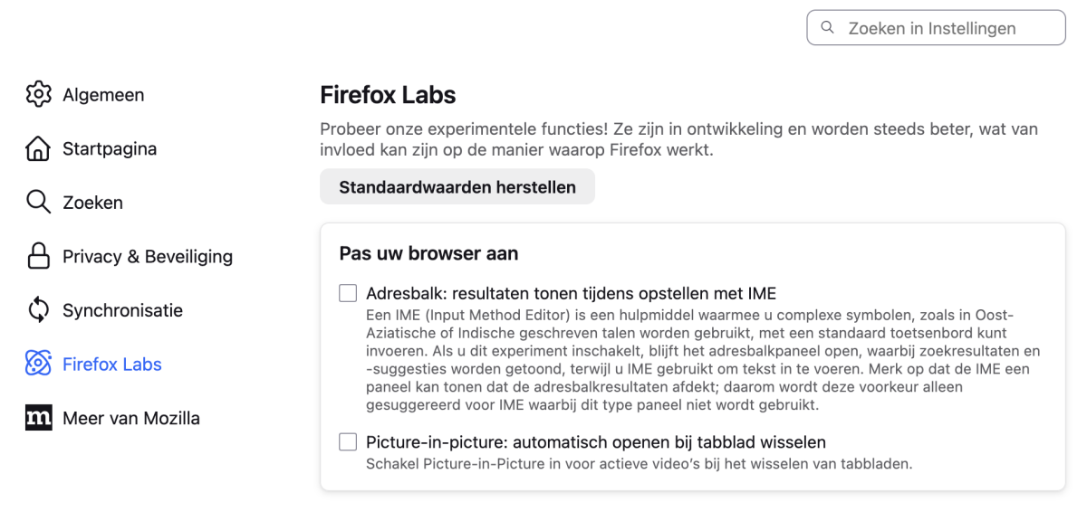The image size is (1087, 521).
Task: Click the Firefox Labs atom icon
Action: pos(38,364)
